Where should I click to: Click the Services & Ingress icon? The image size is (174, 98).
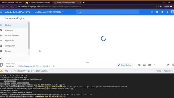pos(1,35)
